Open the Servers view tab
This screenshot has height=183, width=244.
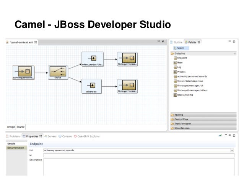50,136
